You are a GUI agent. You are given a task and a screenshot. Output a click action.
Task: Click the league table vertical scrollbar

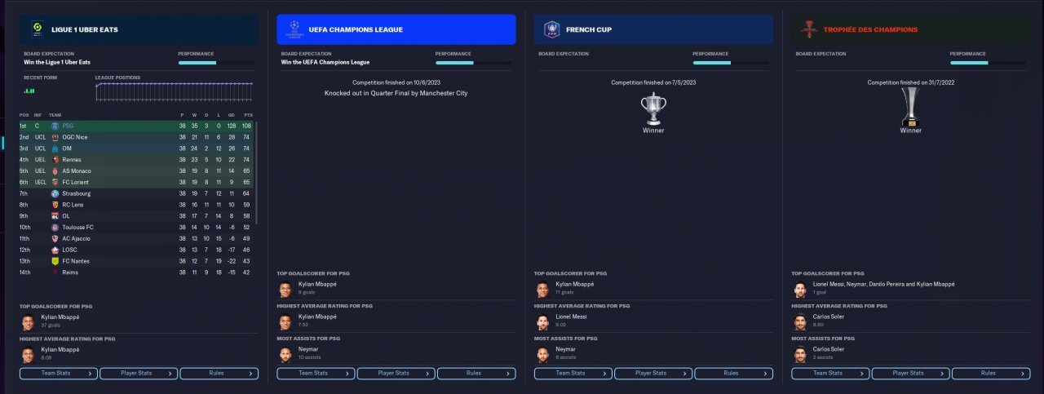click(x=256, y=173)
